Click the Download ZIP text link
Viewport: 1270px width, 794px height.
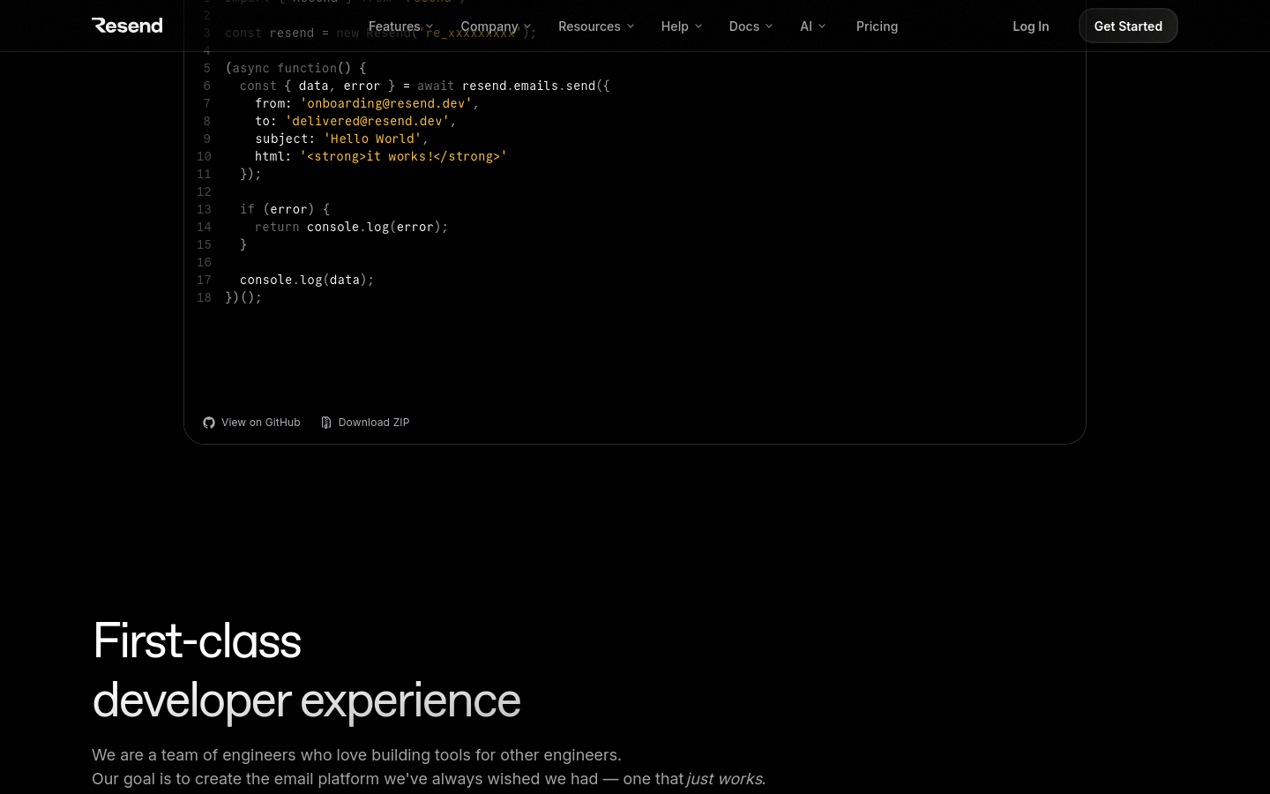[x=374, y=423]
